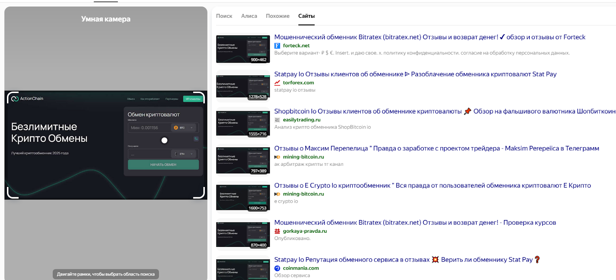616x280 pixels.
Task: Click the coinmania.com blue favicon
Action: [x=277, y=268]
